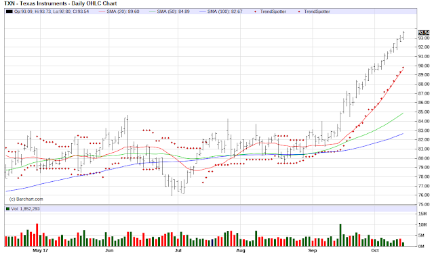Click the 85.00 price axis label

point(424,112)
